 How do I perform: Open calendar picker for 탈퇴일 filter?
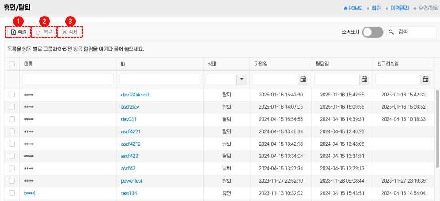[x=364, y=79]
